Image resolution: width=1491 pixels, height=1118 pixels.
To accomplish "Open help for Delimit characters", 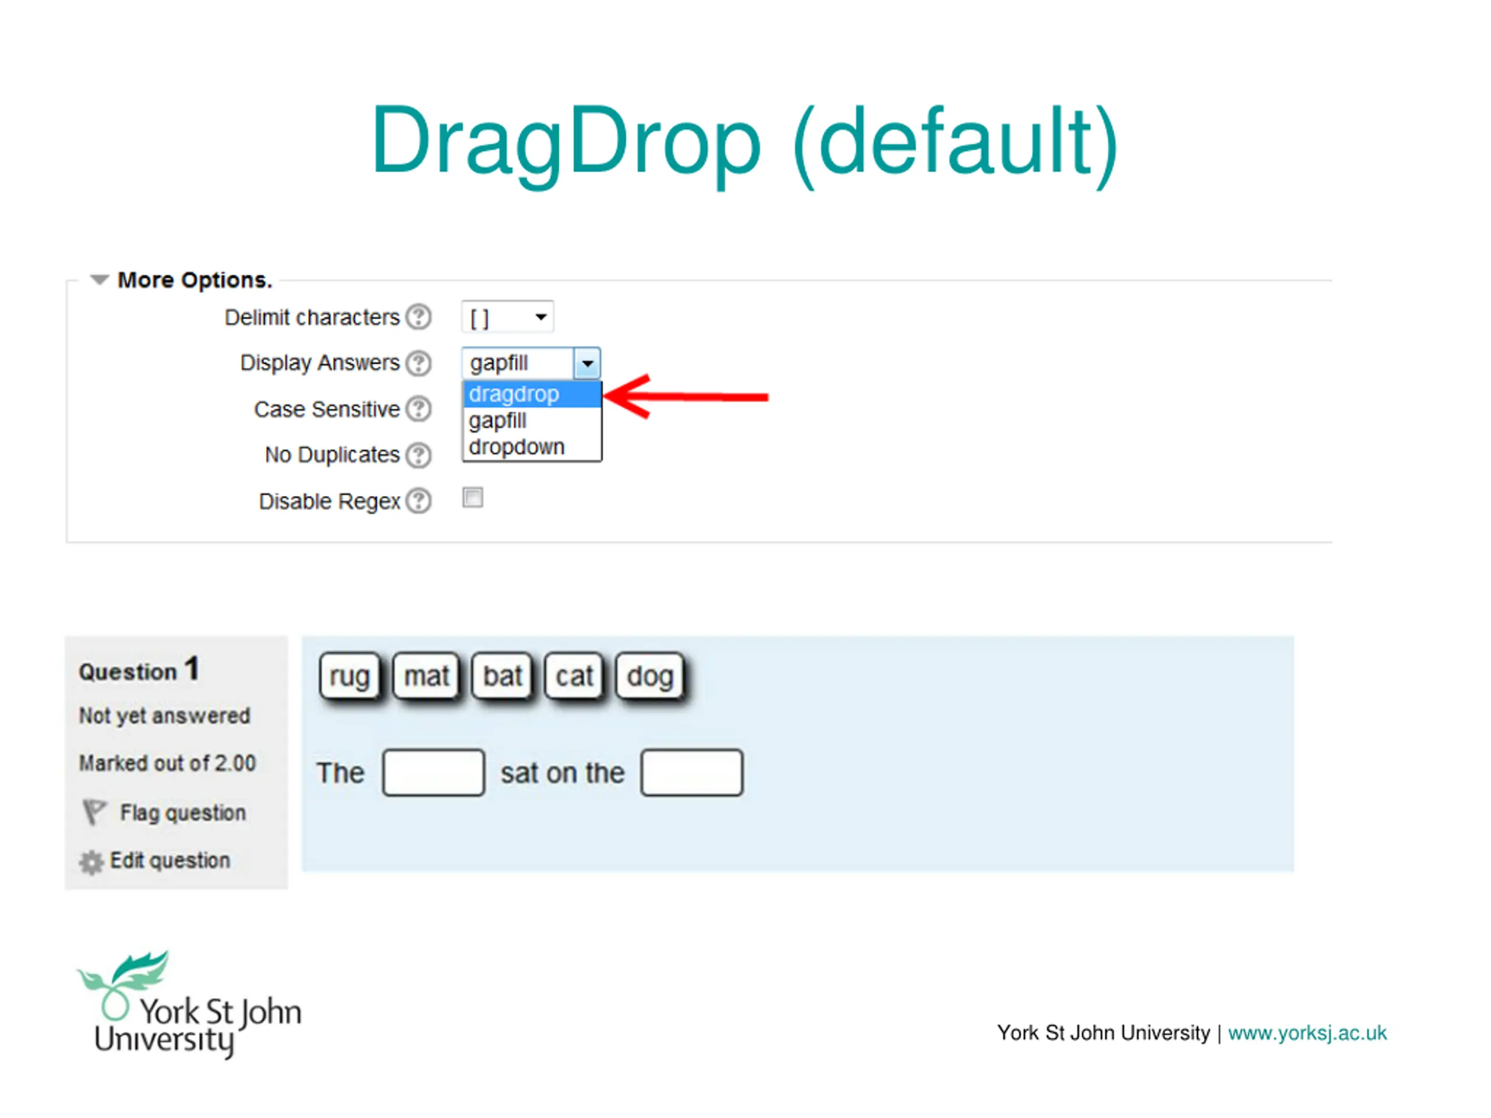I will (419, 317).
